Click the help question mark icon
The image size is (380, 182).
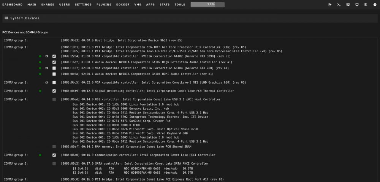[375, 5]
